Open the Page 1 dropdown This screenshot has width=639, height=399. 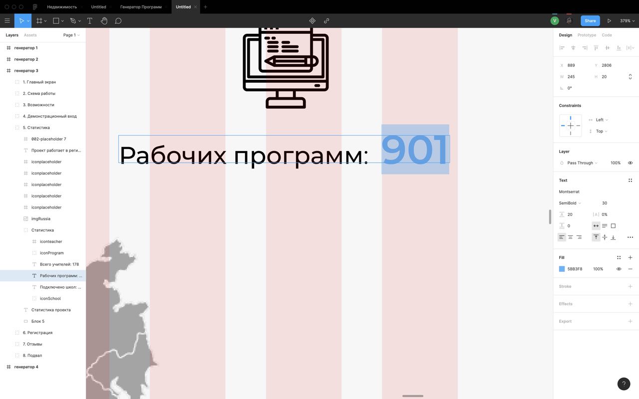(71, 35)
